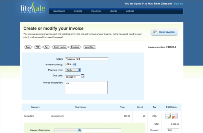This screenshot has height=133, width=203.
Task: Click the signed-in user name Mati Lindt (Litesale)
Action: pos(160,4)
